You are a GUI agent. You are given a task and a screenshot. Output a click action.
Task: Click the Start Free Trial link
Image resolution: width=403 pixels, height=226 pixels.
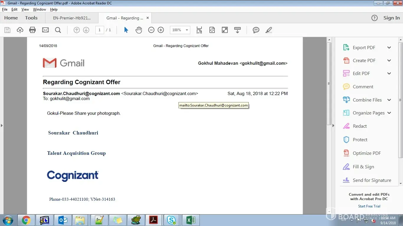pyautogui.click(x=369, y=206)
